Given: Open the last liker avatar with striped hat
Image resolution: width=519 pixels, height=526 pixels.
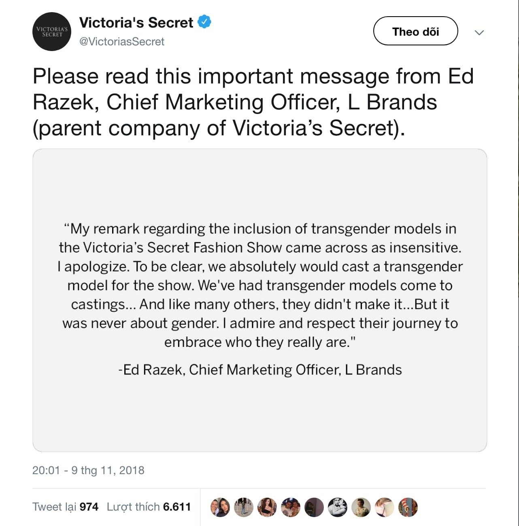Looking at the screenshot, I should [408, 507].
